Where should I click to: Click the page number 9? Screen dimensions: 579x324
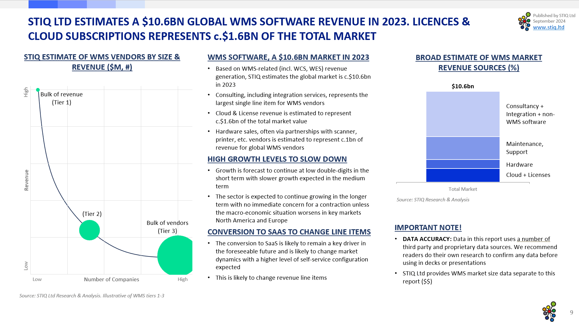click(571, 313)
